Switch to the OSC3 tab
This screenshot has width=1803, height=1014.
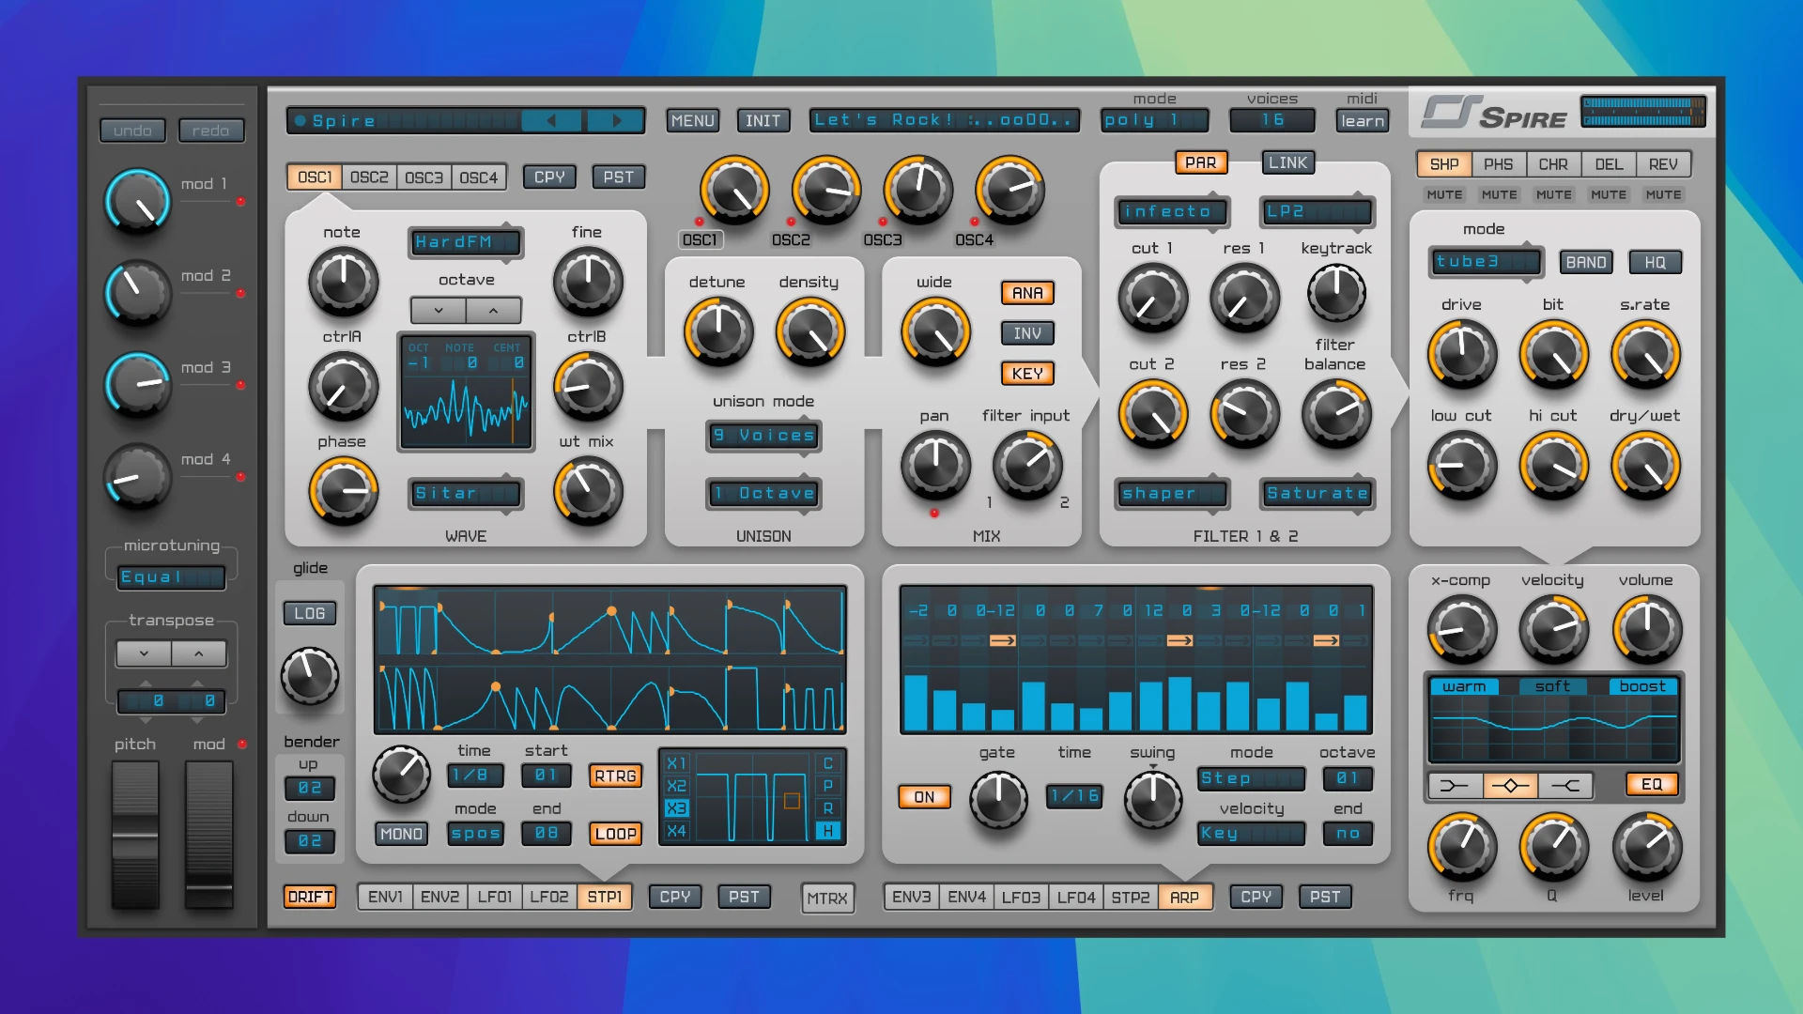pos(424,176)
